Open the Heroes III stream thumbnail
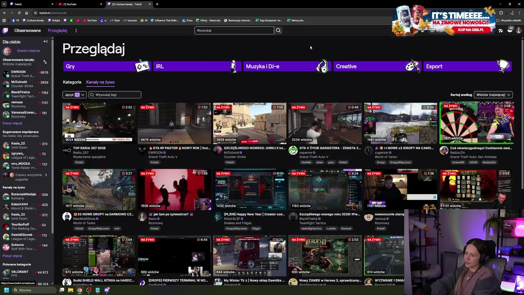Viewport: 524px width, 295px height. coord(325,256)
